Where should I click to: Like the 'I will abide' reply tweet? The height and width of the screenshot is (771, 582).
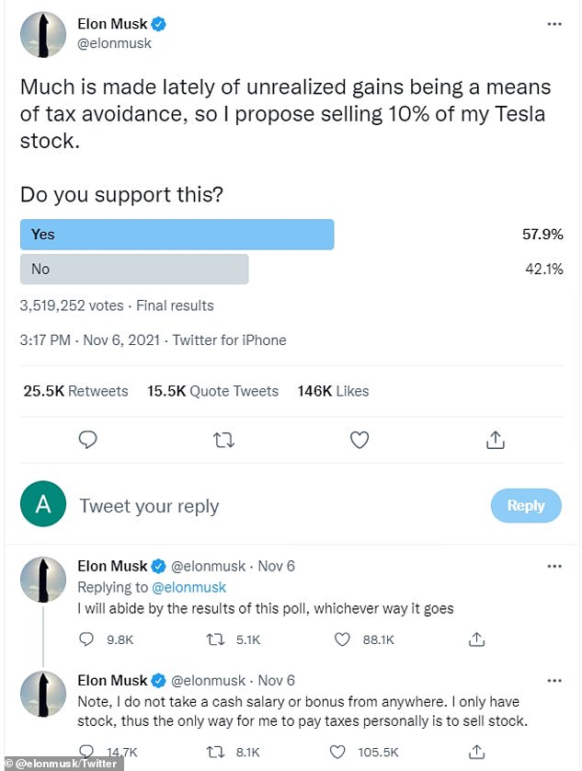(x=342, y=639)
